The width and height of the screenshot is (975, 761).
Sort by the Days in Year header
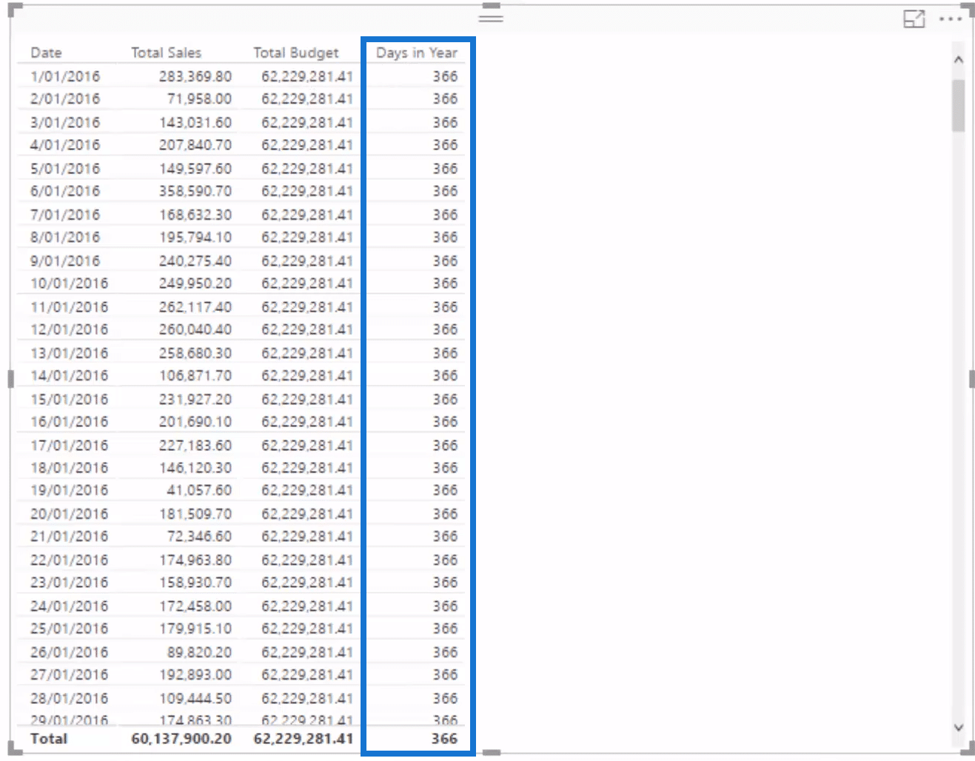[x=417, y=53]
